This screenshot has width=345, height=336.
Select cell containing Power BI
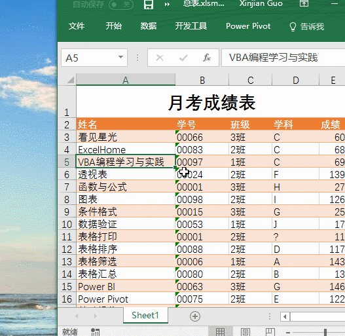pyautogui.click(x=126, y=286)
